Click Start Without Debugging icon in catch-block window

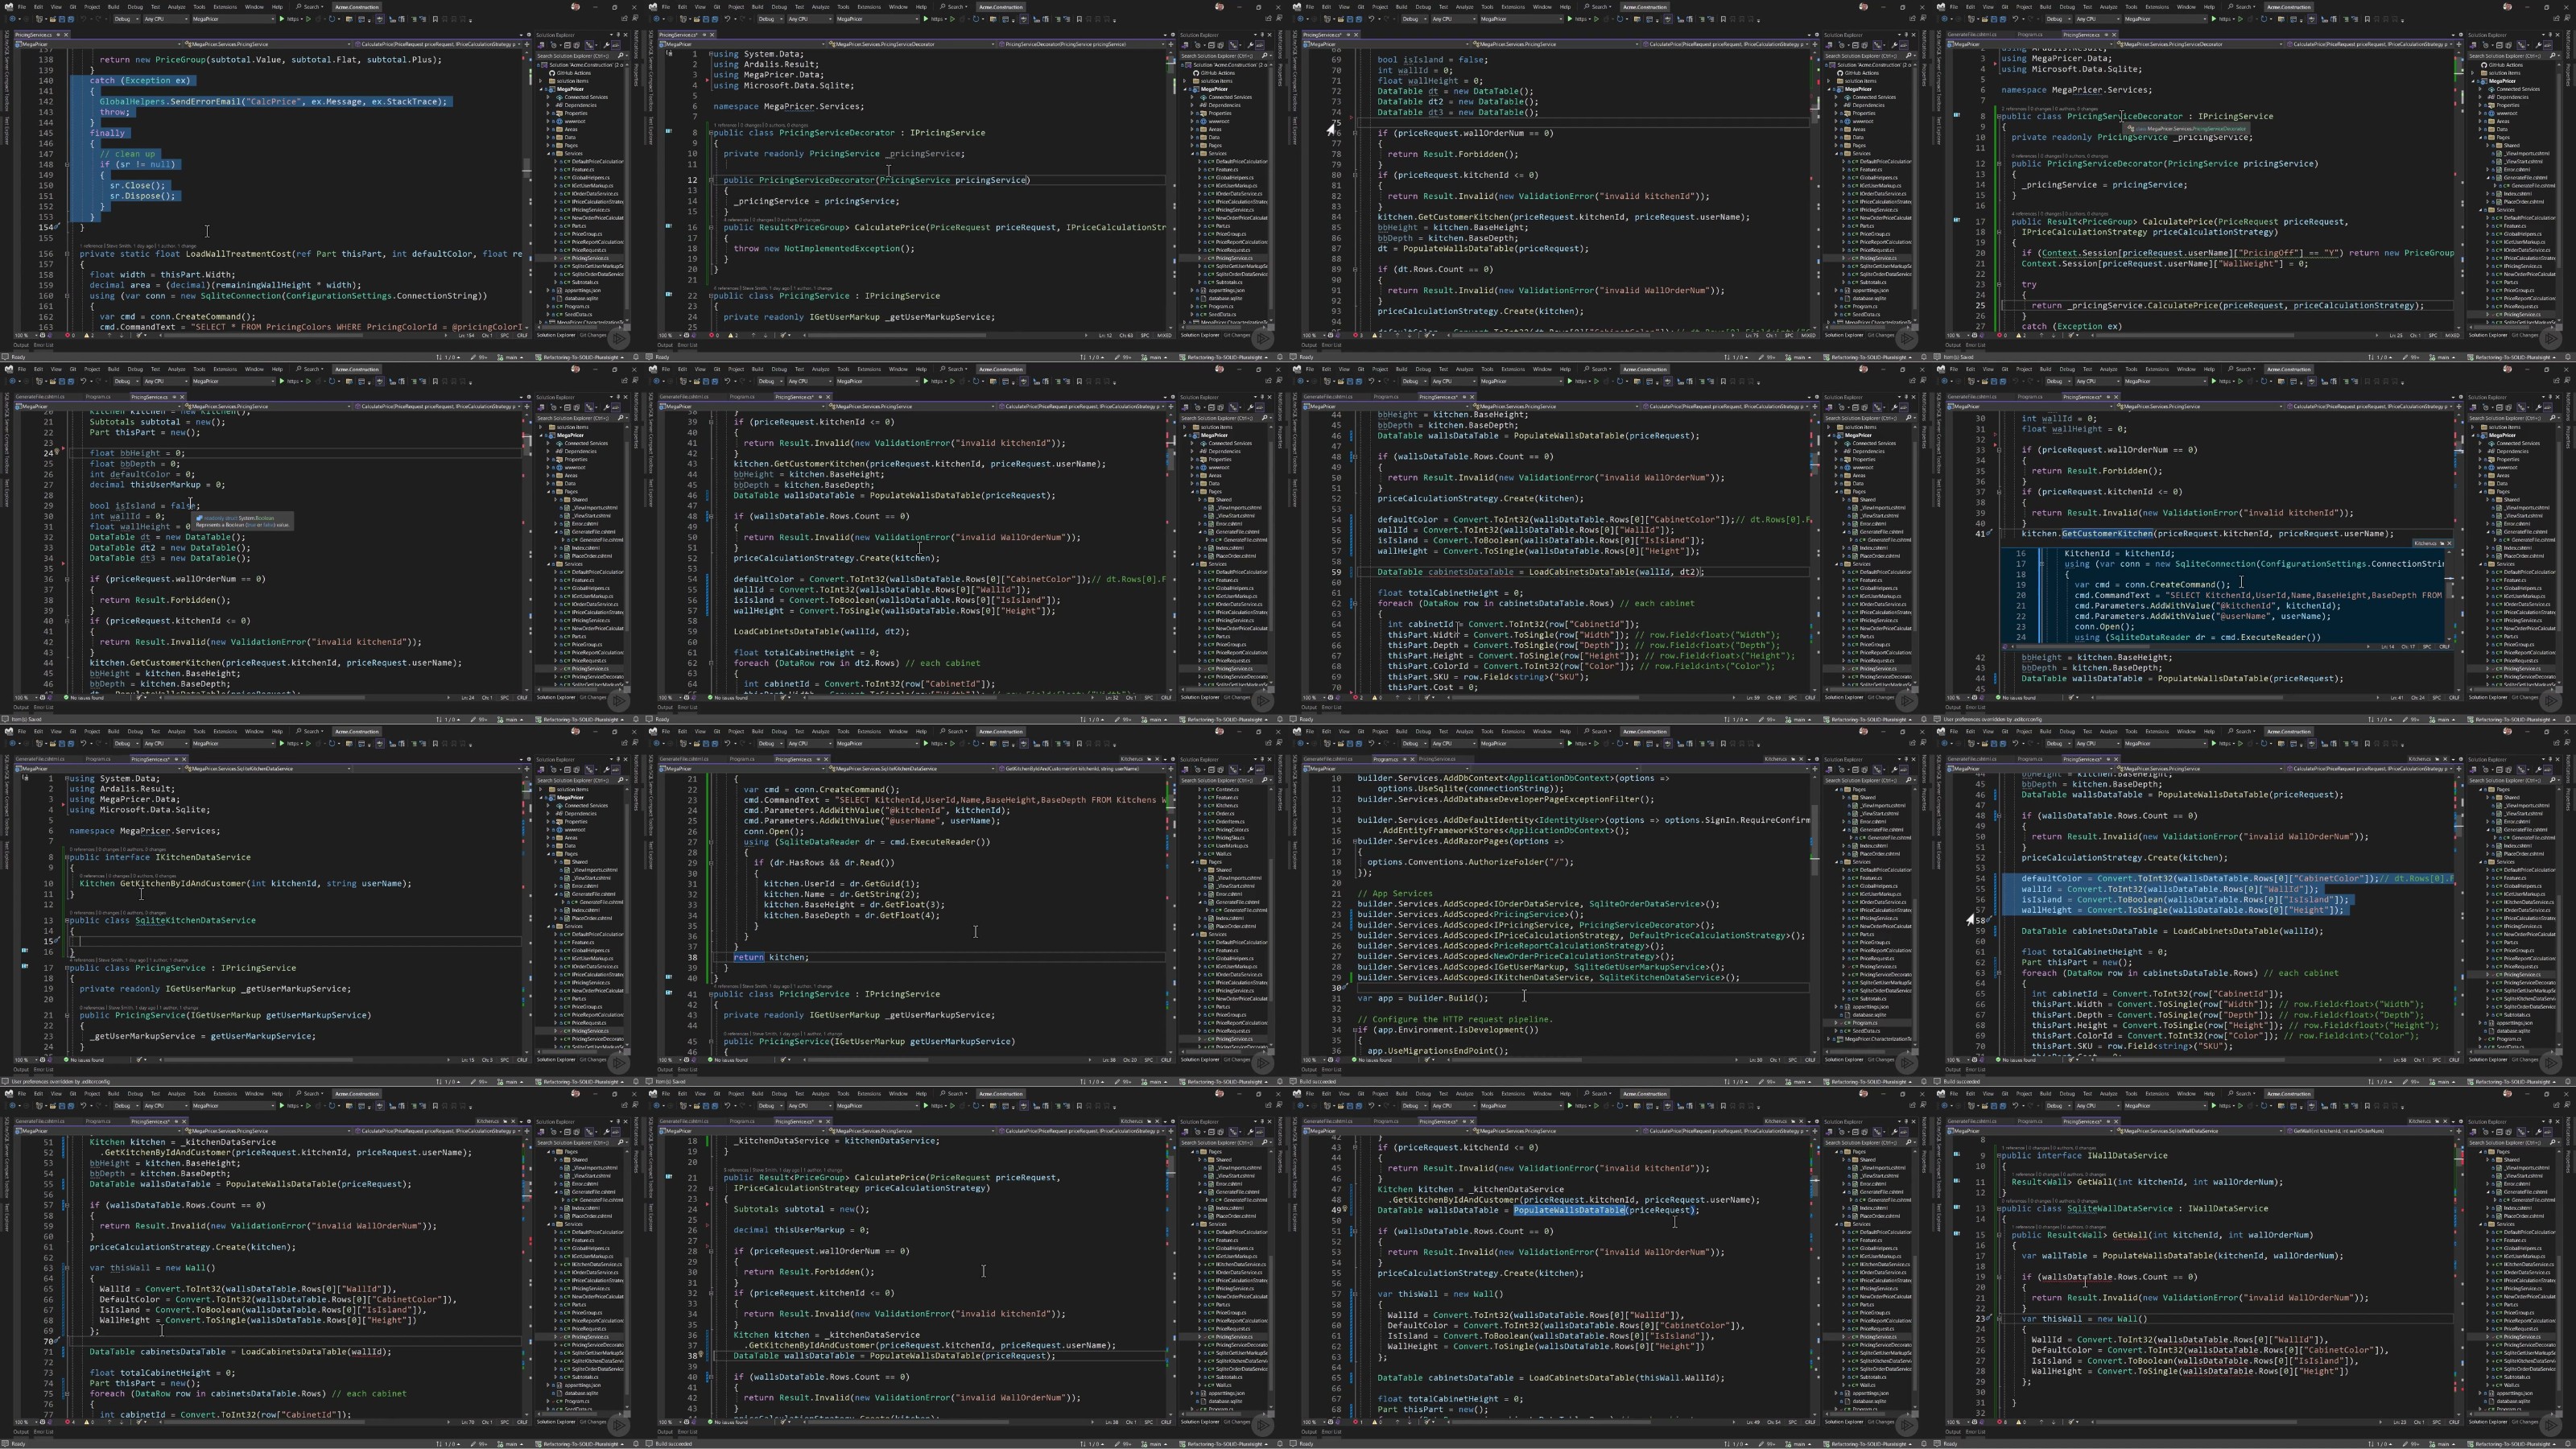[309, 19]
